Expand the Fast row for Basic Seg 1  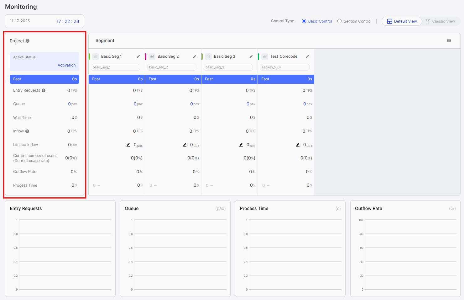117,79
